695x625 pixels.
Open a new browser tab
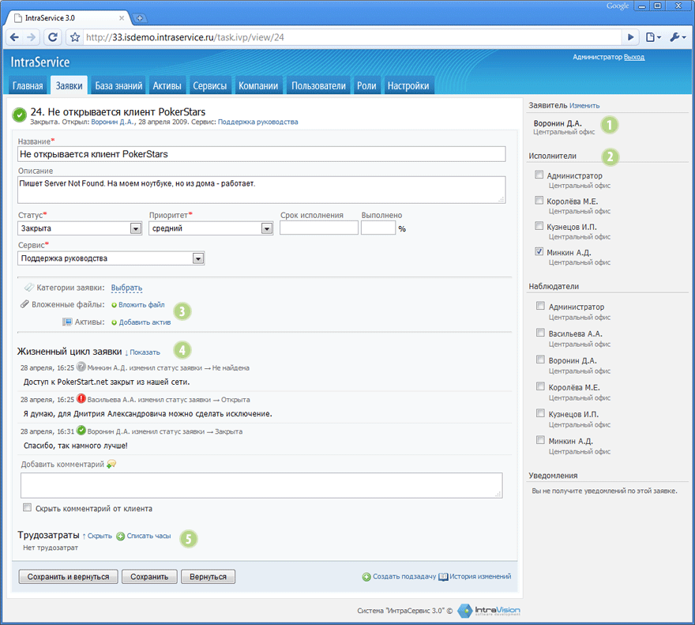coord(140,18)
